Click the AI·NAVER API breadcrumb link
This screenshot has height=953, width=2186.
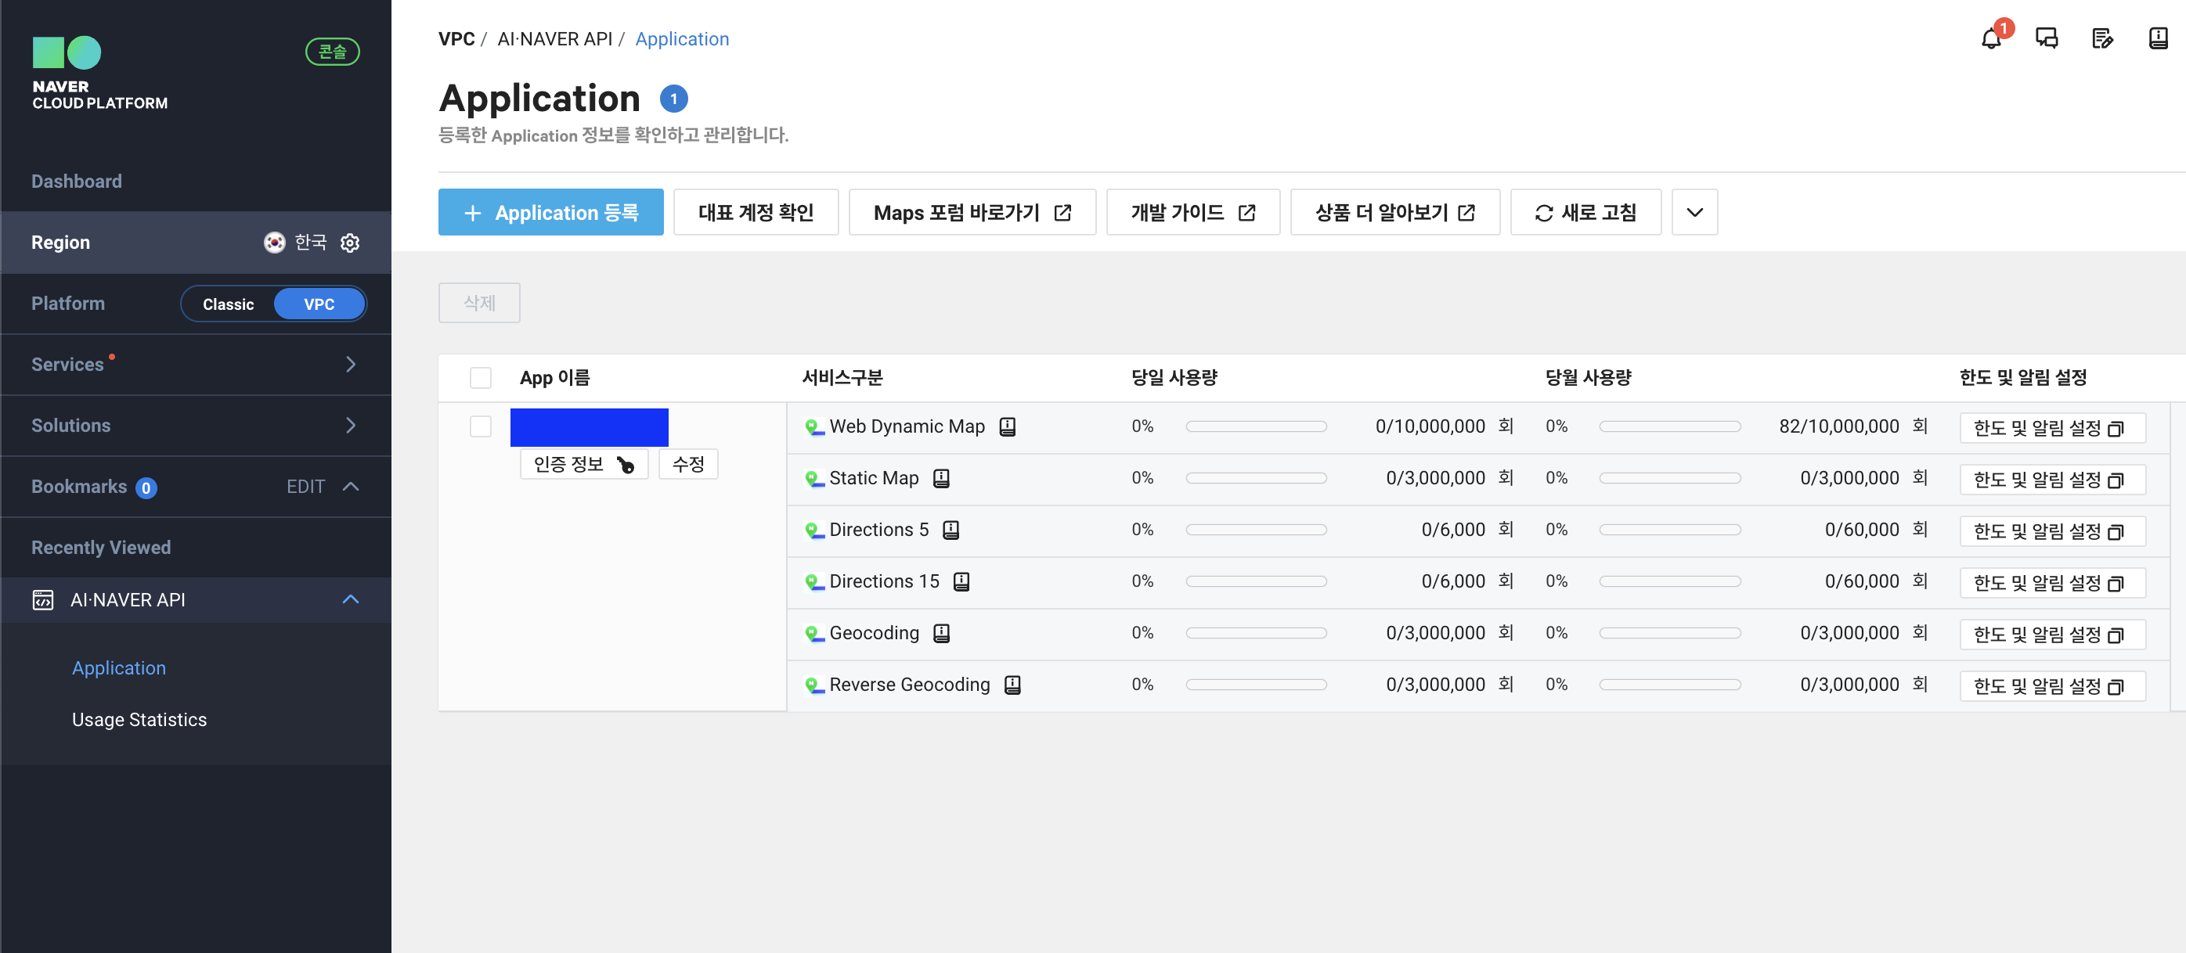[554, 39]
